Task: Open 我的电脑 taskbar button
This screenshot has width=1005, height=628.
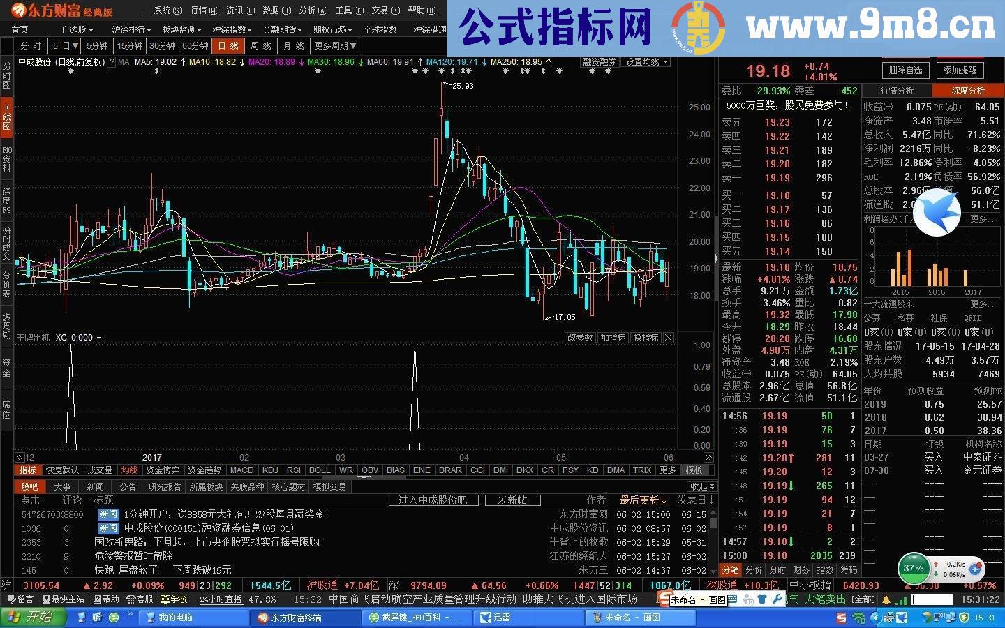Action: [x=193, y=618]
